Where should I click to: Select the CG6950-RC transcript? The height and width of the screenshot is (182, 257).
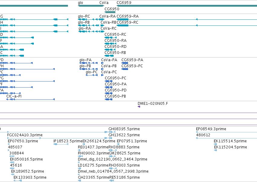111,38
